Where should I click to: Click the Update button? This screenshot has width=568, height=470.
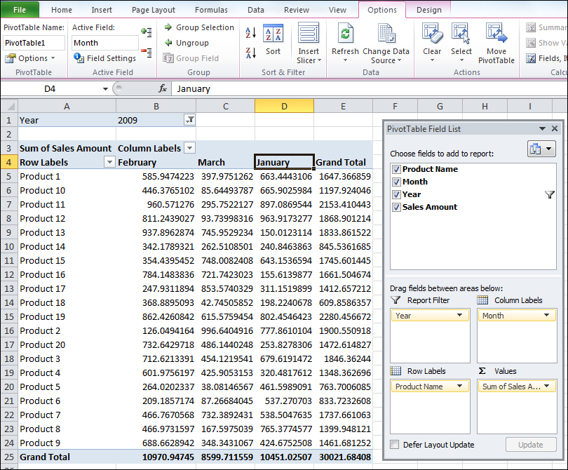point(531,444)
